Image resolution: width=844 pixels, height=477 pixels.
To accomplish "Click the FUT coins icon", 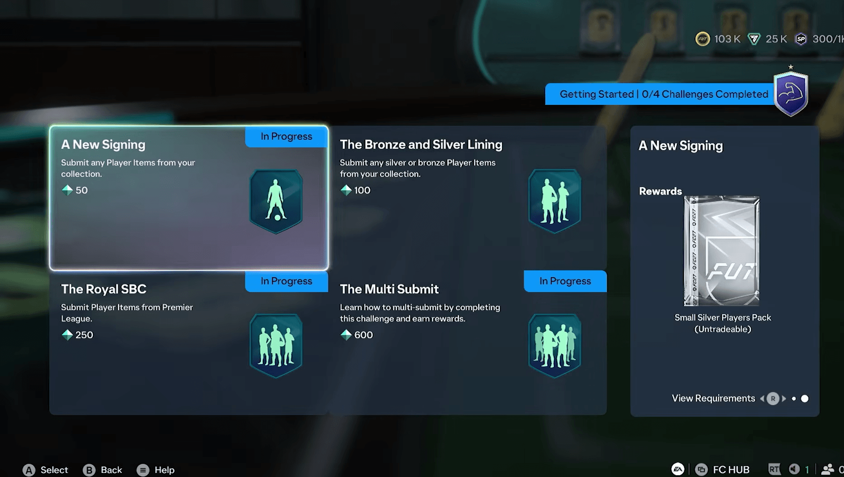I will pyautogui.click(x=703, y=39).
